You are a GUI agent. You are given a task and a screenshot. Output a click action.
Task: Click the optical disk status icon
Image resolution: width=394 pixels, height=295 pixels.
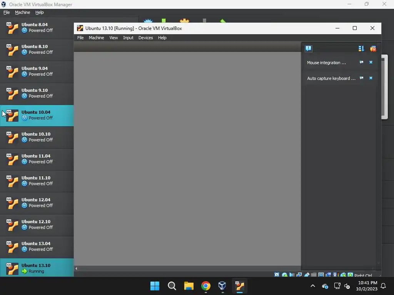pyautogui.click(x=285, y=275)
